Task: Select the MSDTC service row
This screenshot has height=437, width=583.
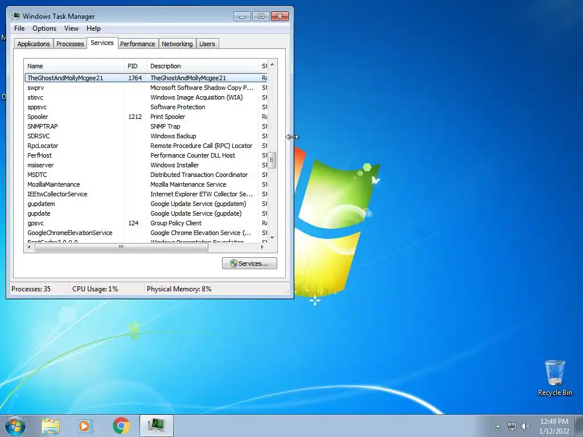Action: pyautogui.click(x=146, y=175)
